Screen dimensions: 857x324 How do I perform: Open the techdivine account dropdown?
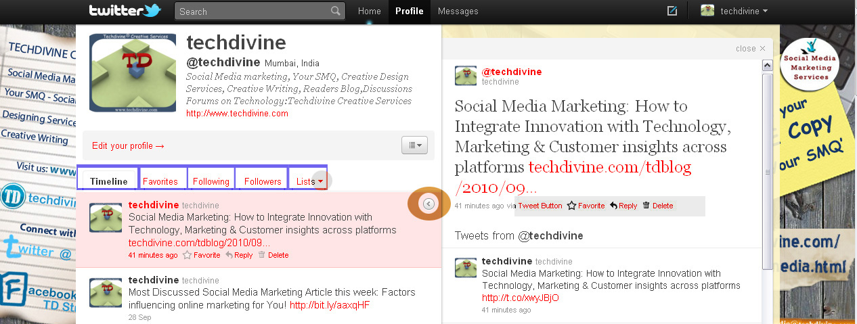click(734, 11)
